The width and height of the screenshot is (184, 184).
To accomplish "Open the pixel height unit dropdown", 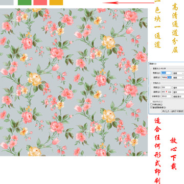I will (x=178, y=78).
